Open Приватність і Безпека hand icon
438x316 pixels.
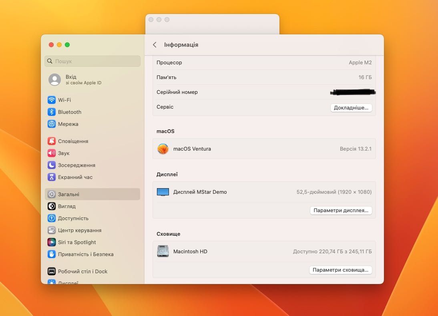pyautogui.click(x=51, y=254)
